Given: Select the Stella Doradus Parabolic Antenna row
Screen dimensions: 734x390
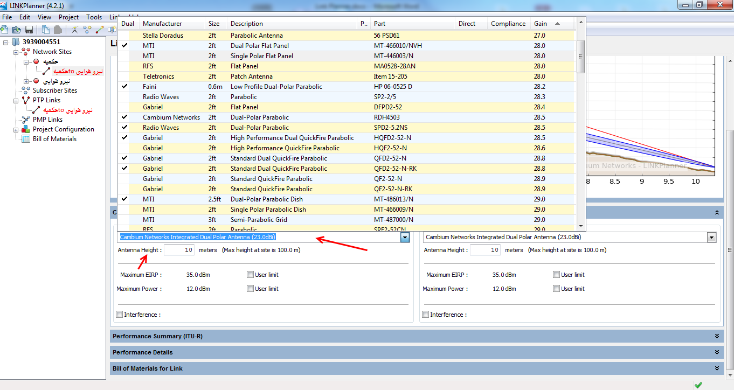Looking at the screenshot, I should tap(347, 36).
